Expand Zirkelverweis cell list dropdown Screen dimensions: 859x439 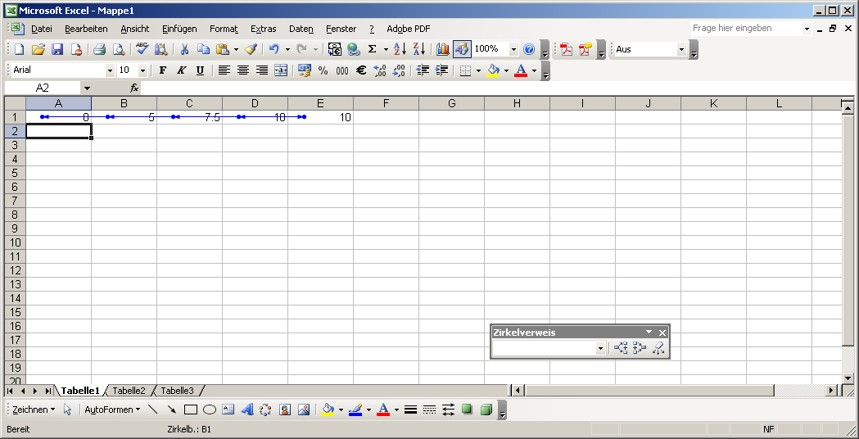coord(600,349)
